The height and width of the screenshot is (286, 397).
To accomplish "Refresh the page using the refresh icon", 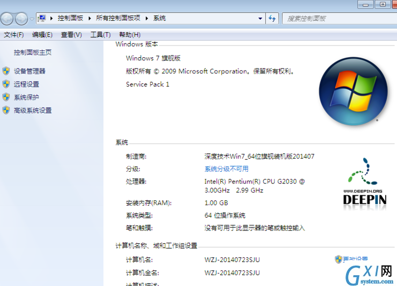I will 272,19.
